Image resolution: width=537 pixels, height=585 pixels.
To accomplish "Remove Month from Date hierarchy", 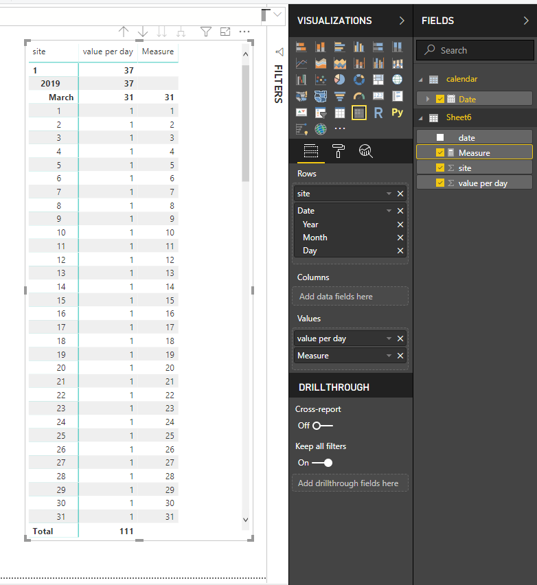I will pyautogui.click(x=400, y=238).
